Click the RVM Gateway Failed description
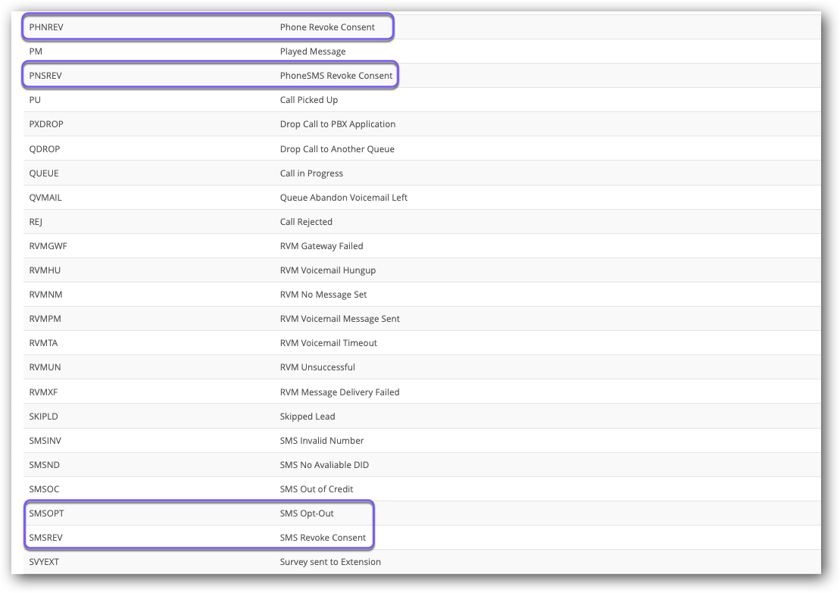The image size is (840, 593). (321, 246)
